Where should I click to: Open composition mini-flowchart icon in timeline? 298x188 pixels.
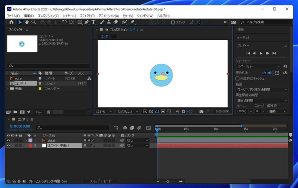[116, 128]
